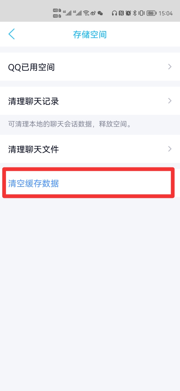Tap the NFC status icon
The width and height of the screenshot is (180, 391).
(x=121, y=13)
